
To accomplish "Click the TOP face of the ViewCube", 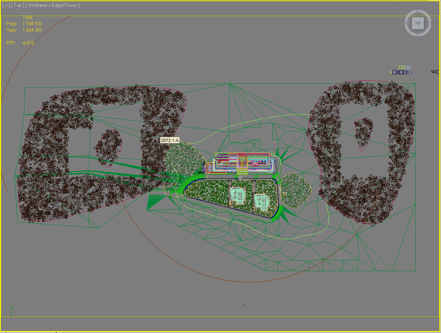I will [x=418, y=23].
